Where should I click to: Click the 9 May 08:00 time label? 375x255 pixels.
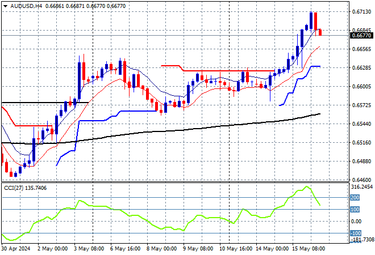pos(198,249)
